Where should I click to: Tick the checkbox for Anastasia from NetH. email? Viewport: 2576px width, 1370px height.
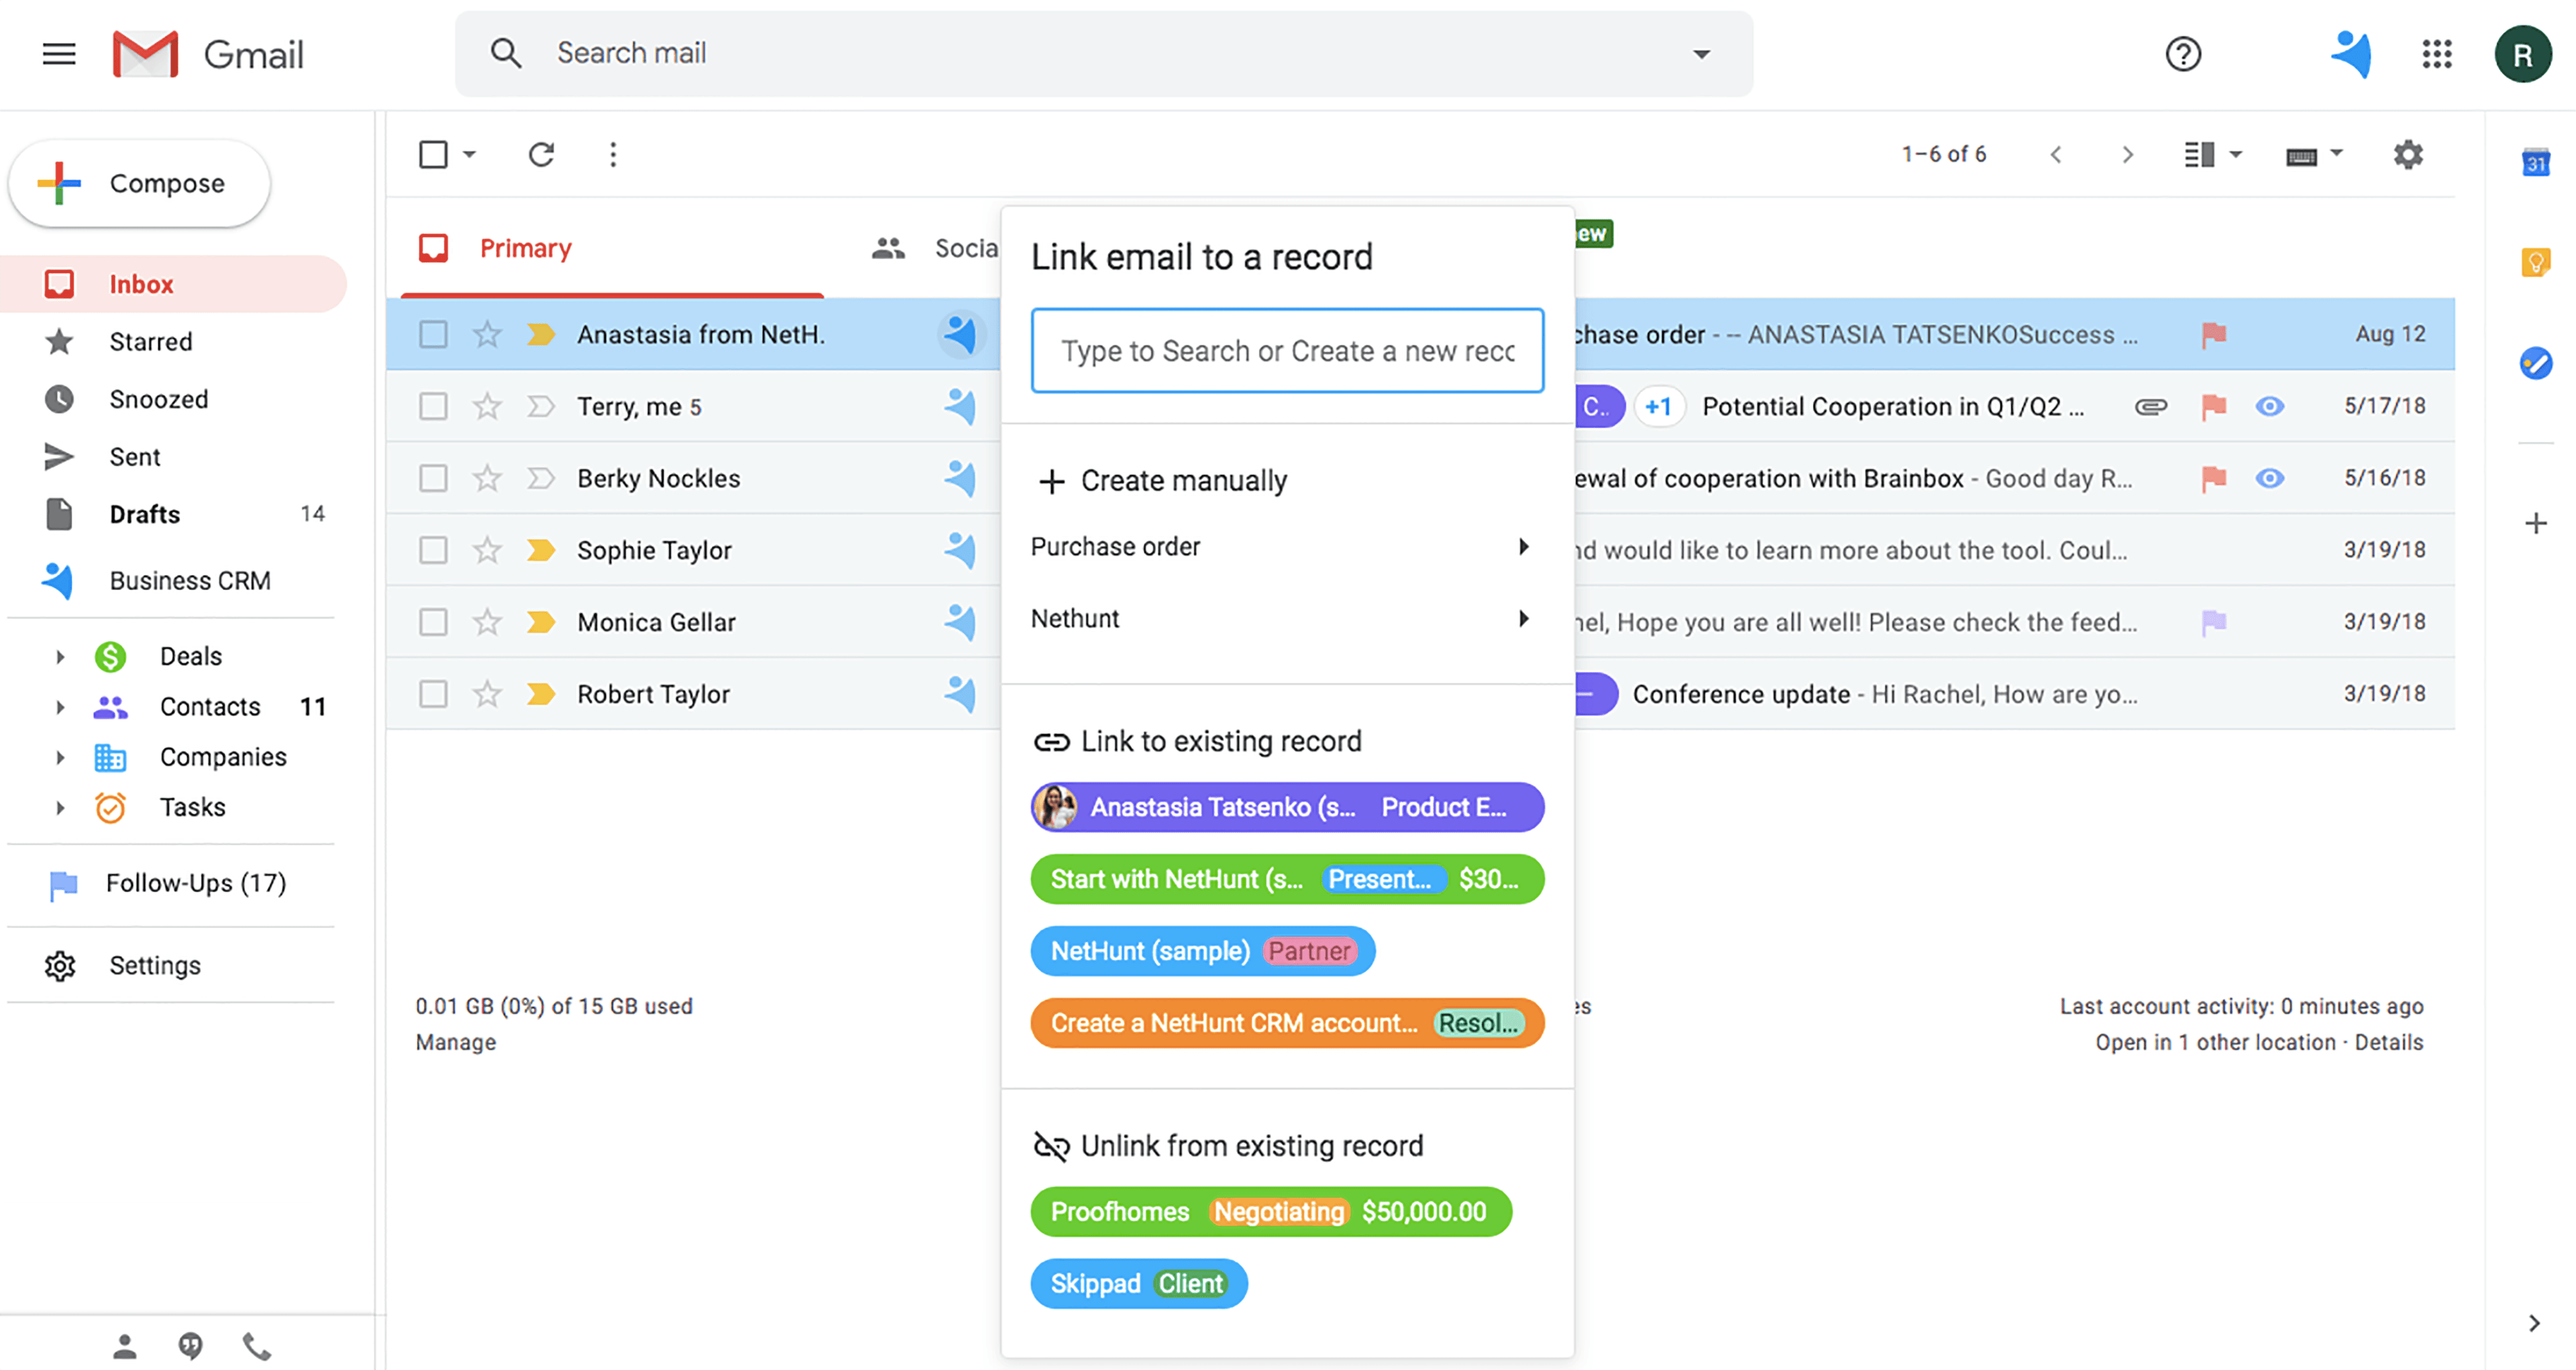tap(433, 334)
